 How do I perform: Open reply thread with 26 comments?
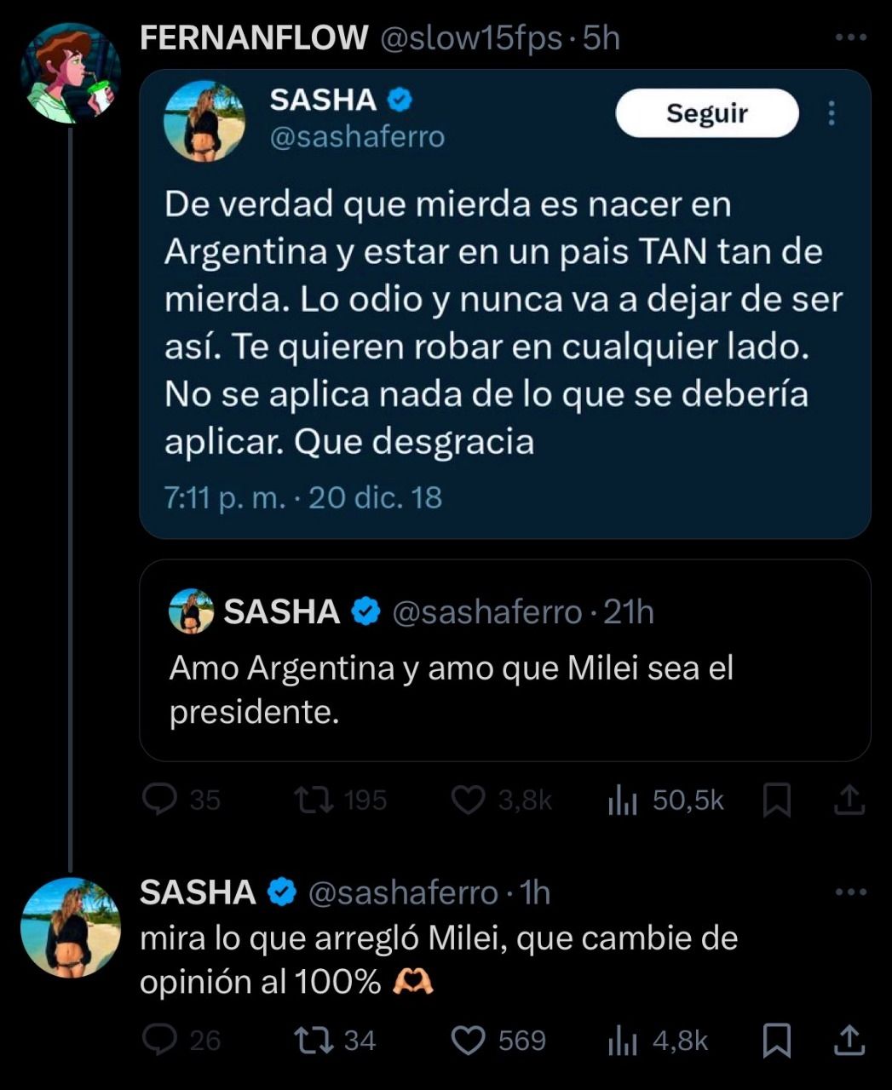(159, 1040)
